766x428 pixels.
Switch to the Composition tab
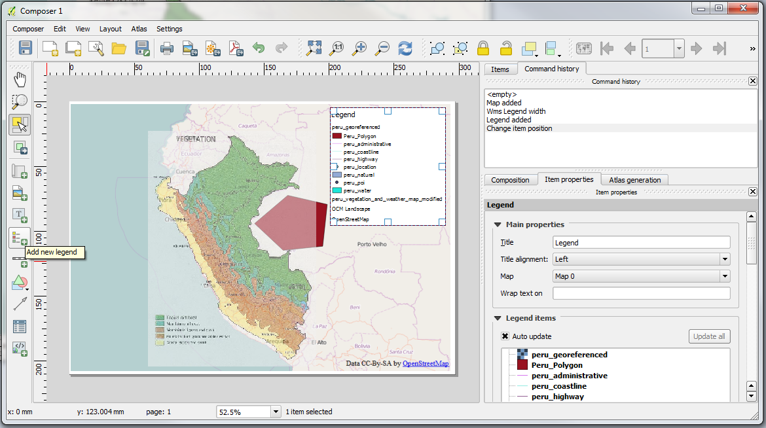point(510,180)
